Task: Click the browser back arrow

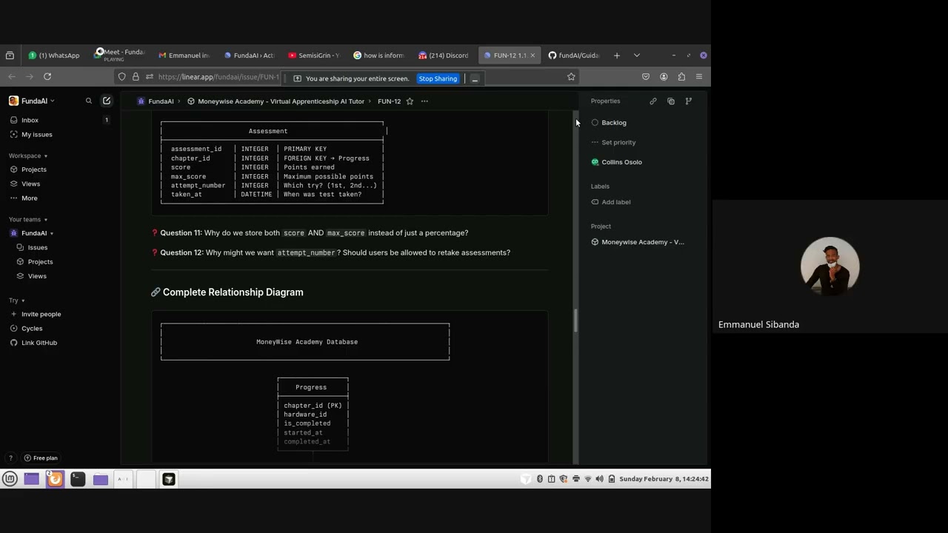Action: point(12,77)
